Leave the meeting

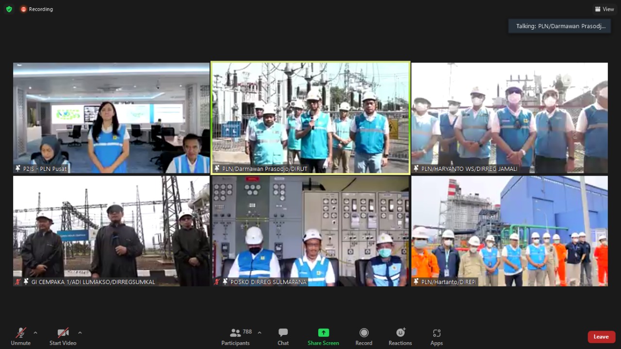pyautogui.click(x=601, y=337)
